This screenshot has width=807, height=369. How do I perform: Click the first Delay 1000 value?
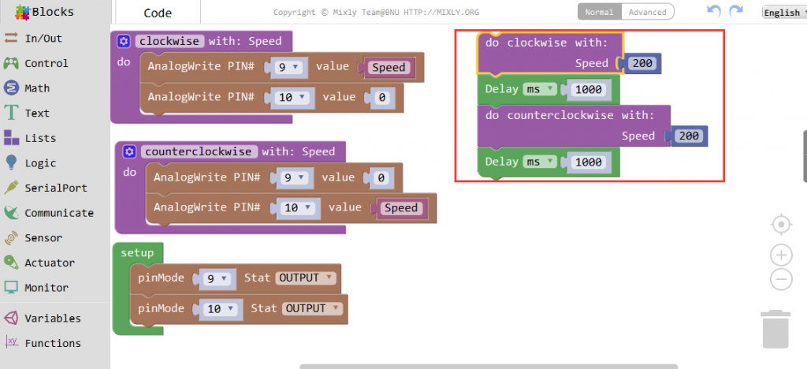[x=589, y=89]
